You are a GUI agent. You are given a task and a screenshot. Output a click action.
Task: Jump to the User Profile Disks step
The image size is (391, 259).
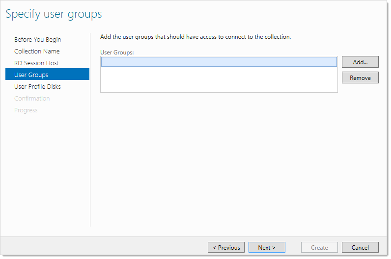(37, 86)
